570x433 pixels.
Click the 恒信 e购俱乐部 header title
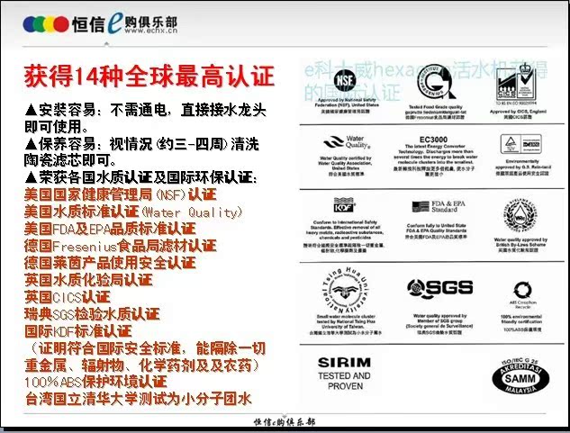pos(124,23)
